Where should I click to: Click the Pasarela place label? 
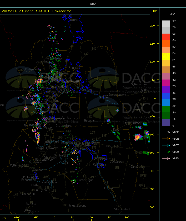click(x=33, y=212)
